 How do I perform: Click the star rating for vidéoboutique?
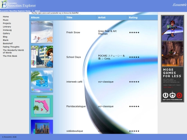134,131
